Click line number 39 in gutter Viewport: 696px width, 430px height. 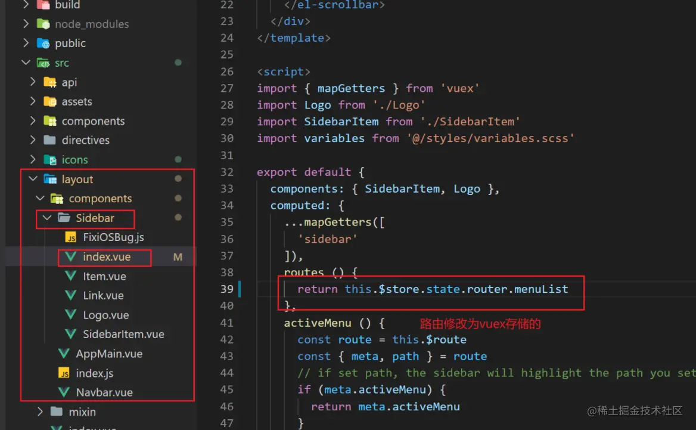tap(227, 289)
